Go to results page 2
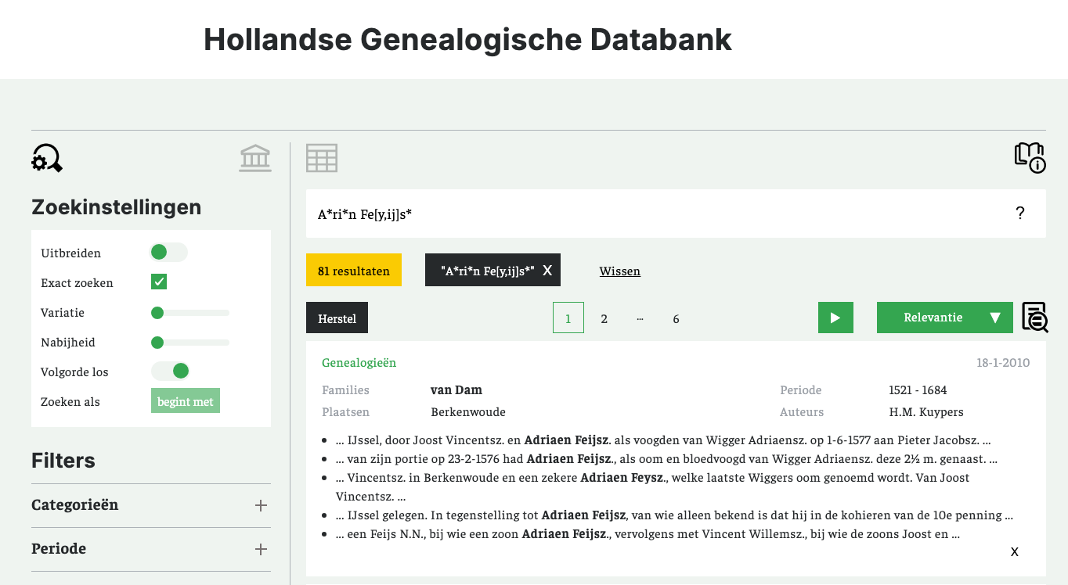1068x585 pixels. tap(604, 318)
